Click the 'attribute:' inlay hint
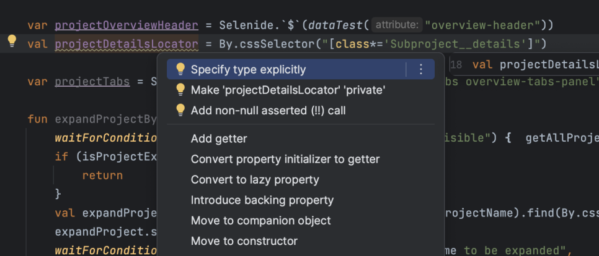This screenshot has height=256, width=599. [x=397, y=25]
